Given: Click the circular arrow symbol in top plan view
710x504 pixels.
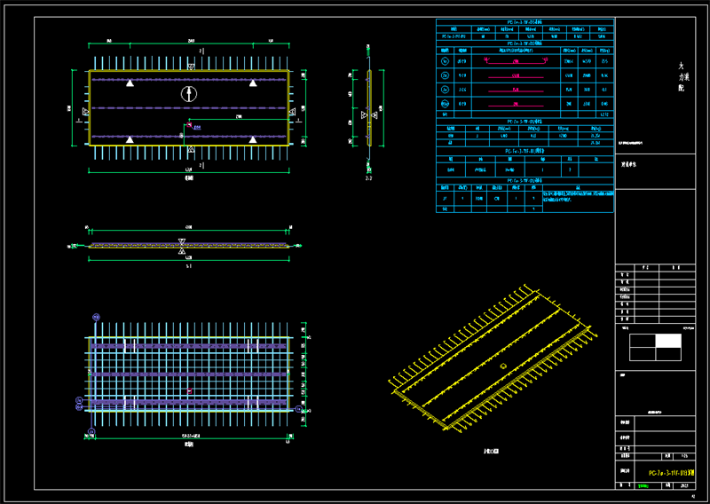Looking at the screenshot, I should point(189,94).
